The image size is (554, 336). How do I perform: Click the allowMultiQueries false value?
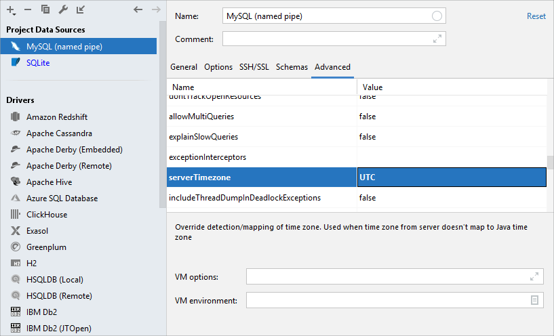pyautogui.click(x=451, y=117)
